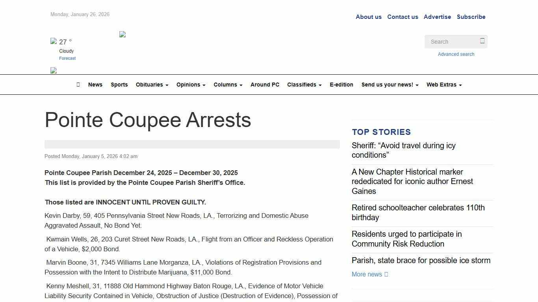Viewport: 538px width, 302px height.
Task: Click the search magnifier icon
Action: tap(482, 41)
